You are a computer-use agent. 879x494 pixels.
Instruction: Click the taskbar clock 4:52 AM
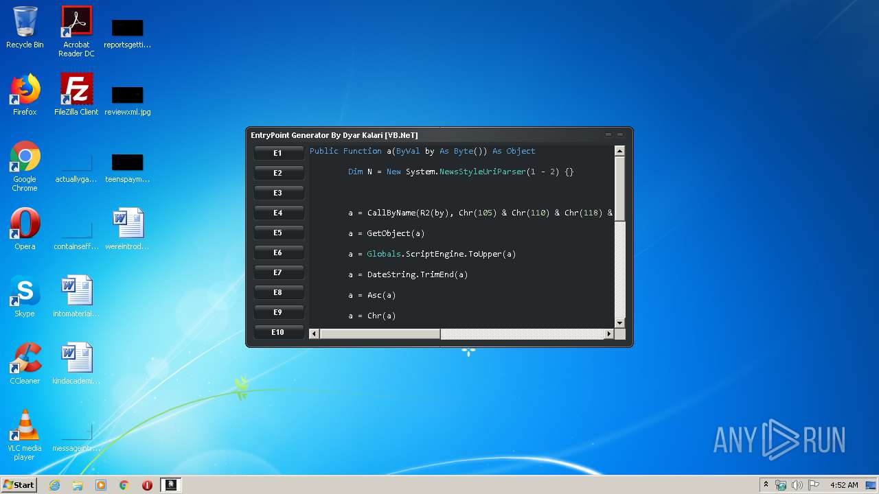(x=844, y=485)
